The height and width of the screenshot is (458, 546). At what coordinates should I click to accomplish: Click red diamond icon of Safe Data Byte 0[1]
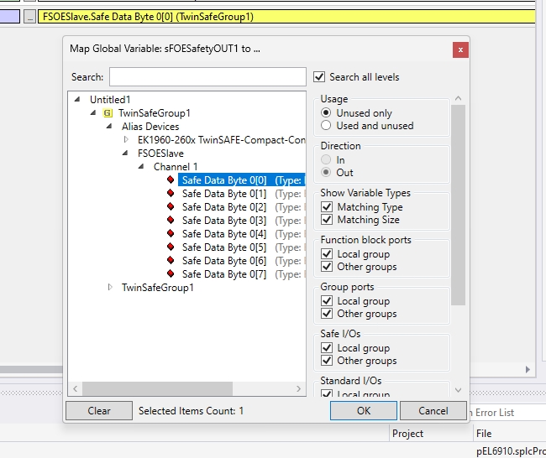[171, 194]
